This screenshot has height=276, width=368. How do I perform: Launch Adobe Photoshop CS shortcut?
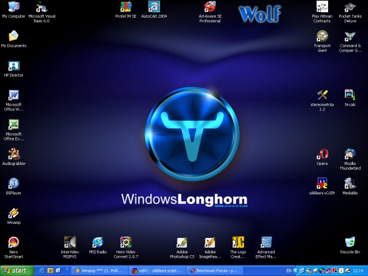pyautogui.click(x=182, y=248)
